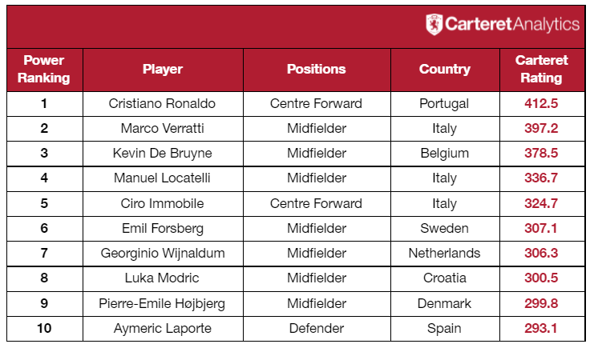The image size is (594, 348).
Task: Click the 293.1 rating value
Action: (541, 328)
